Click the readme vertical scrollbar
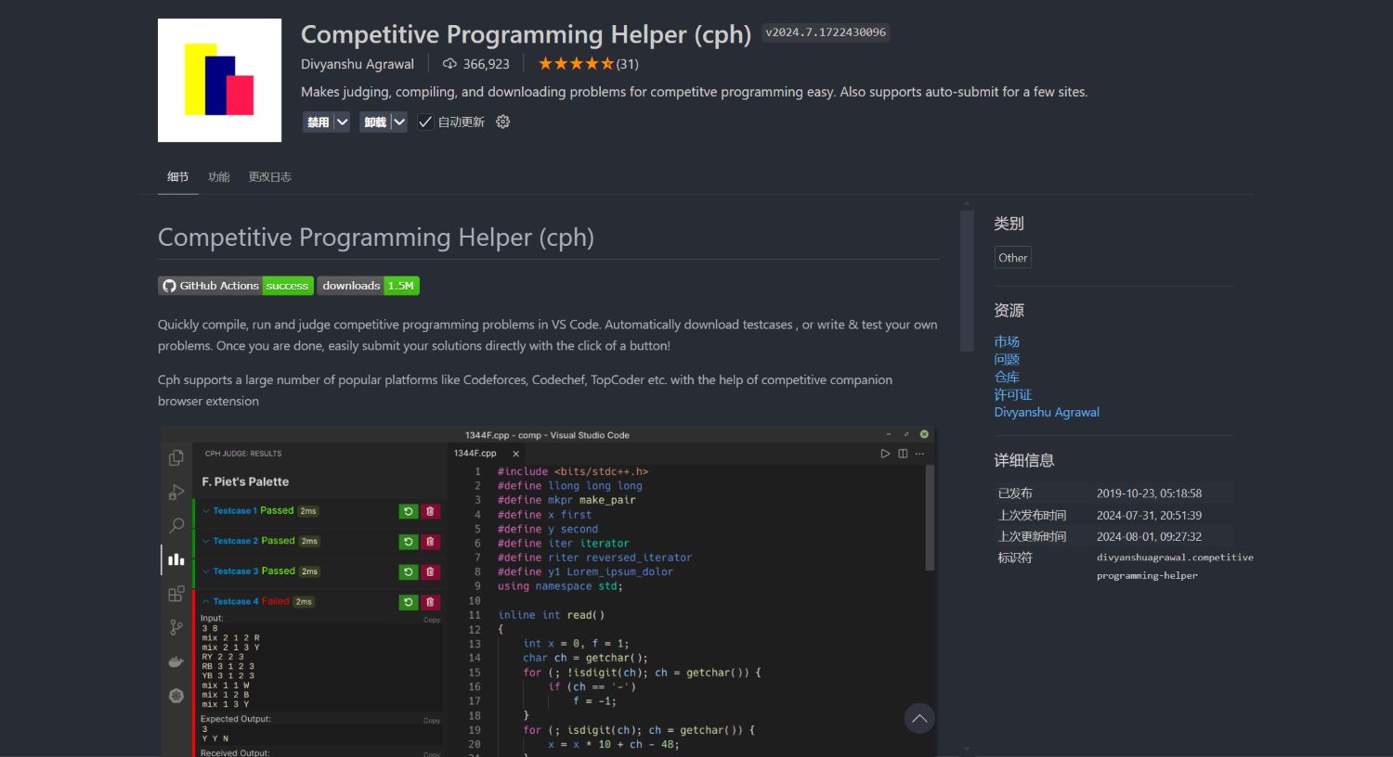 [x=967, y=281]
